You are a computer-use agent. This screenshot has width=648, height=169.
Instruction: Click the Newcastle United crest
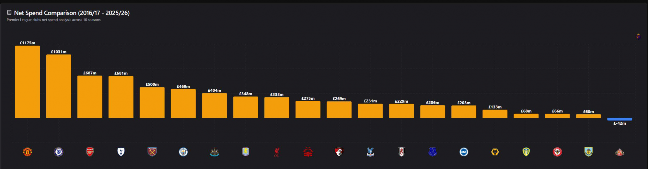tap(214, 152)
